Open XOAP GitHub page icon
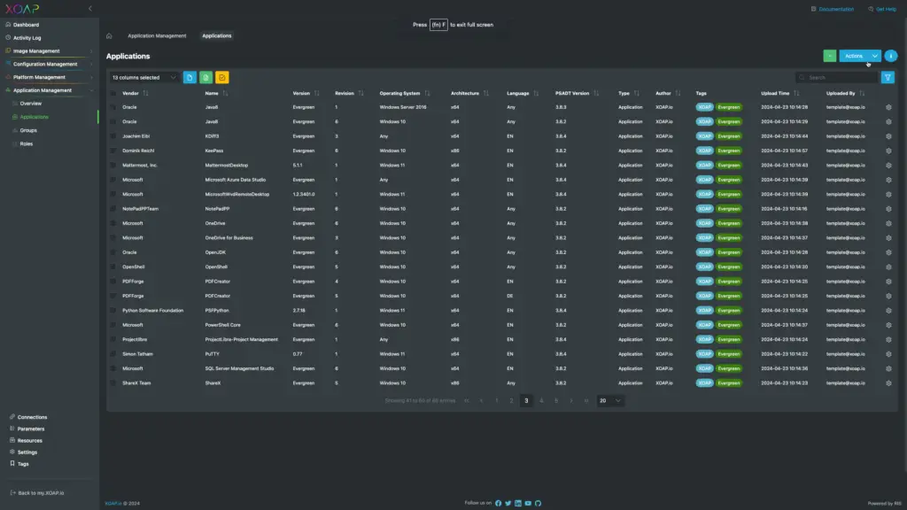Image resolution: width=907 pixels, height=510 pixels. tap(538, 503)
